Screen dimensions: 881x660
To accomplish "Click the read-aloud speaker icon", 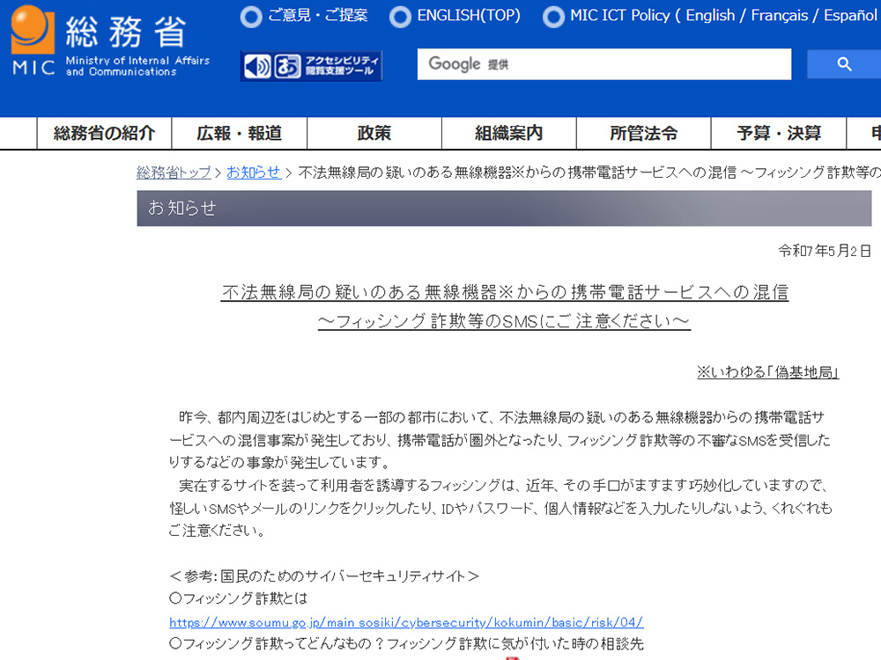I will pos(256,64).
